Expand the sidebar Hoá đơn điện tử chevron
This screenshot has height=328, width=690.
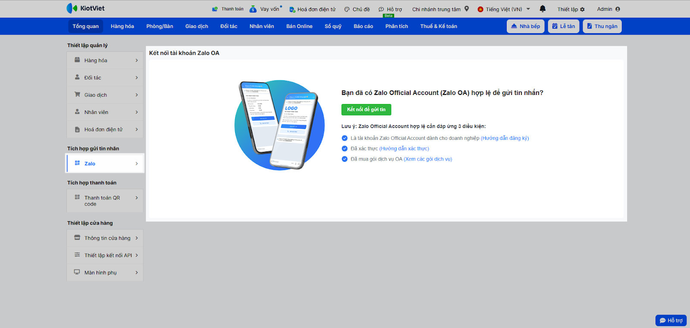pos(137,129)
